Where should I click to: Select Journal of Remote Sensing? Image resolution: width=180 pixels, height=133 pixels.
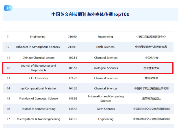(38, 109)
